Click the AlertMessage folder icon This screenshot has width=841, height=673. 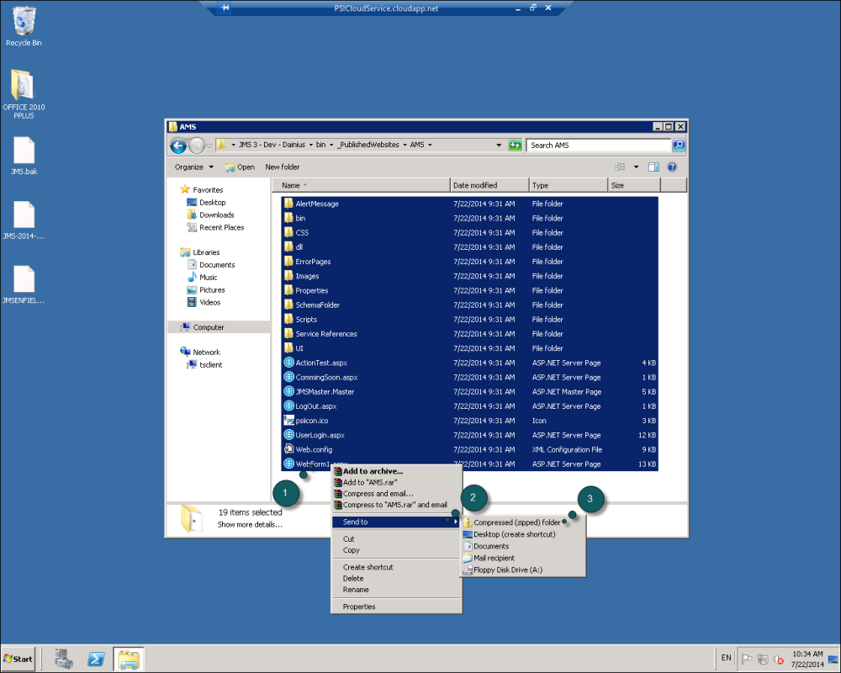click(288, 204)
